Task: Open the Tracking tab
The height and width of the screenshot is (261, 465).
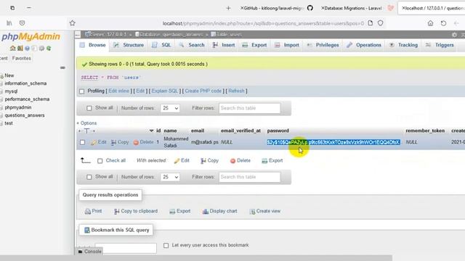Action: pyautogui.click(x=403, y=45)
